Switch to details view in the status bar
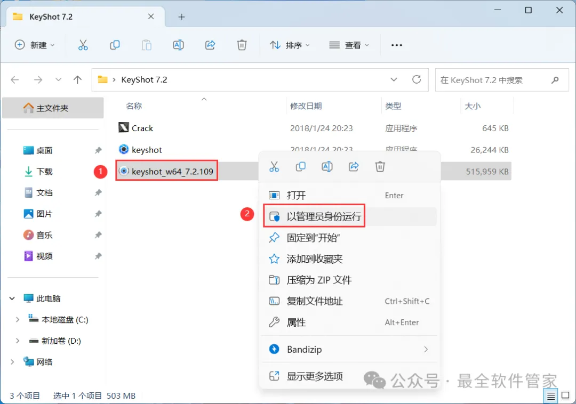The image size is (576, 404). 550,396
